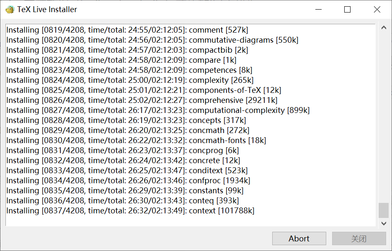Click the computational-complexity [899k] line
This screenshot has width=392, height=251.
(158, 110)
